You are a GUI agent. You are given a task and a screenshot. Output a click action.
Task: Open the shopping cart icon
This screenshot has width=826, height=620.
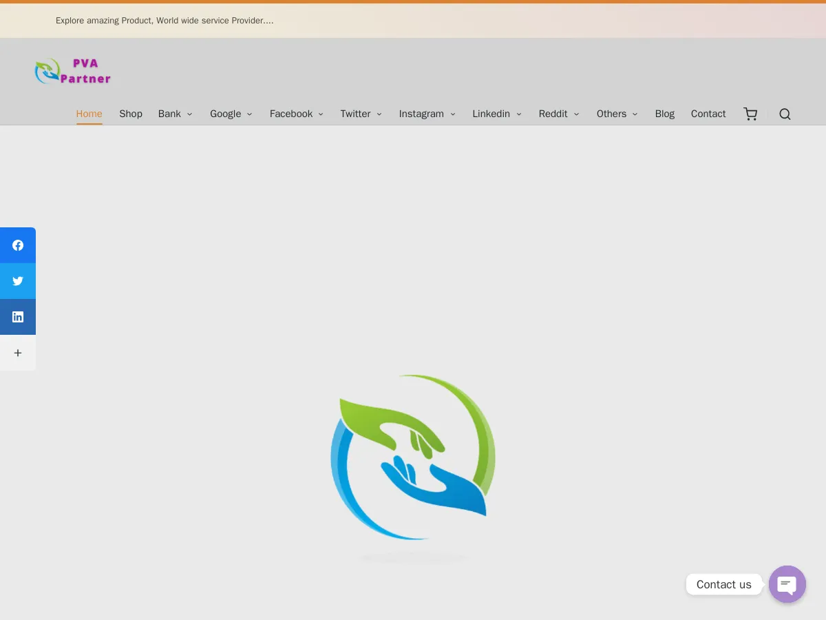click(750, 114)
